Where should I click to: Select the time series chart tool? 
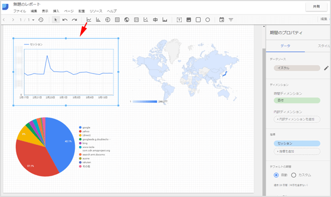(x=89, y=20)
